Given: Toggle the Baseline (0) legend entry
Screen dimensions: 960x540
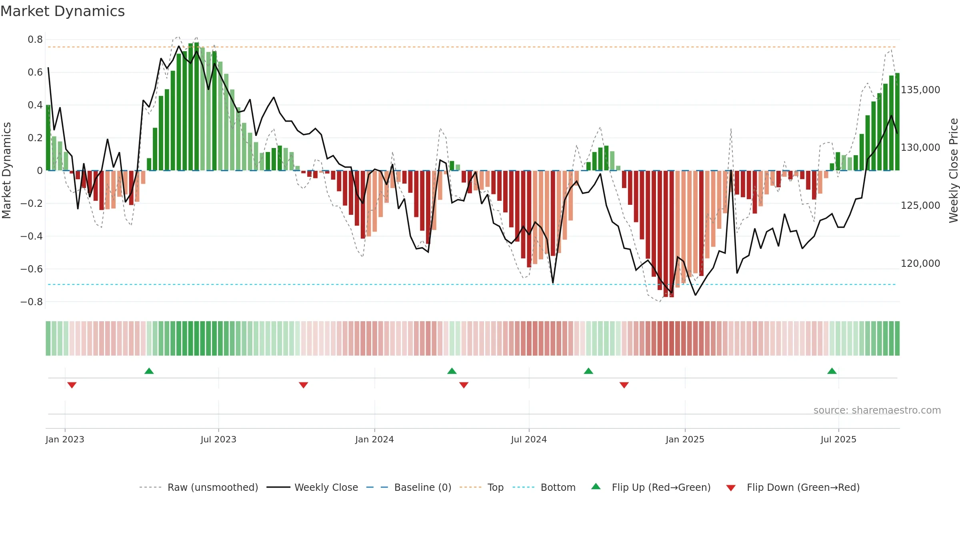Looking at the screenshot, I should (x=409, y=487).
